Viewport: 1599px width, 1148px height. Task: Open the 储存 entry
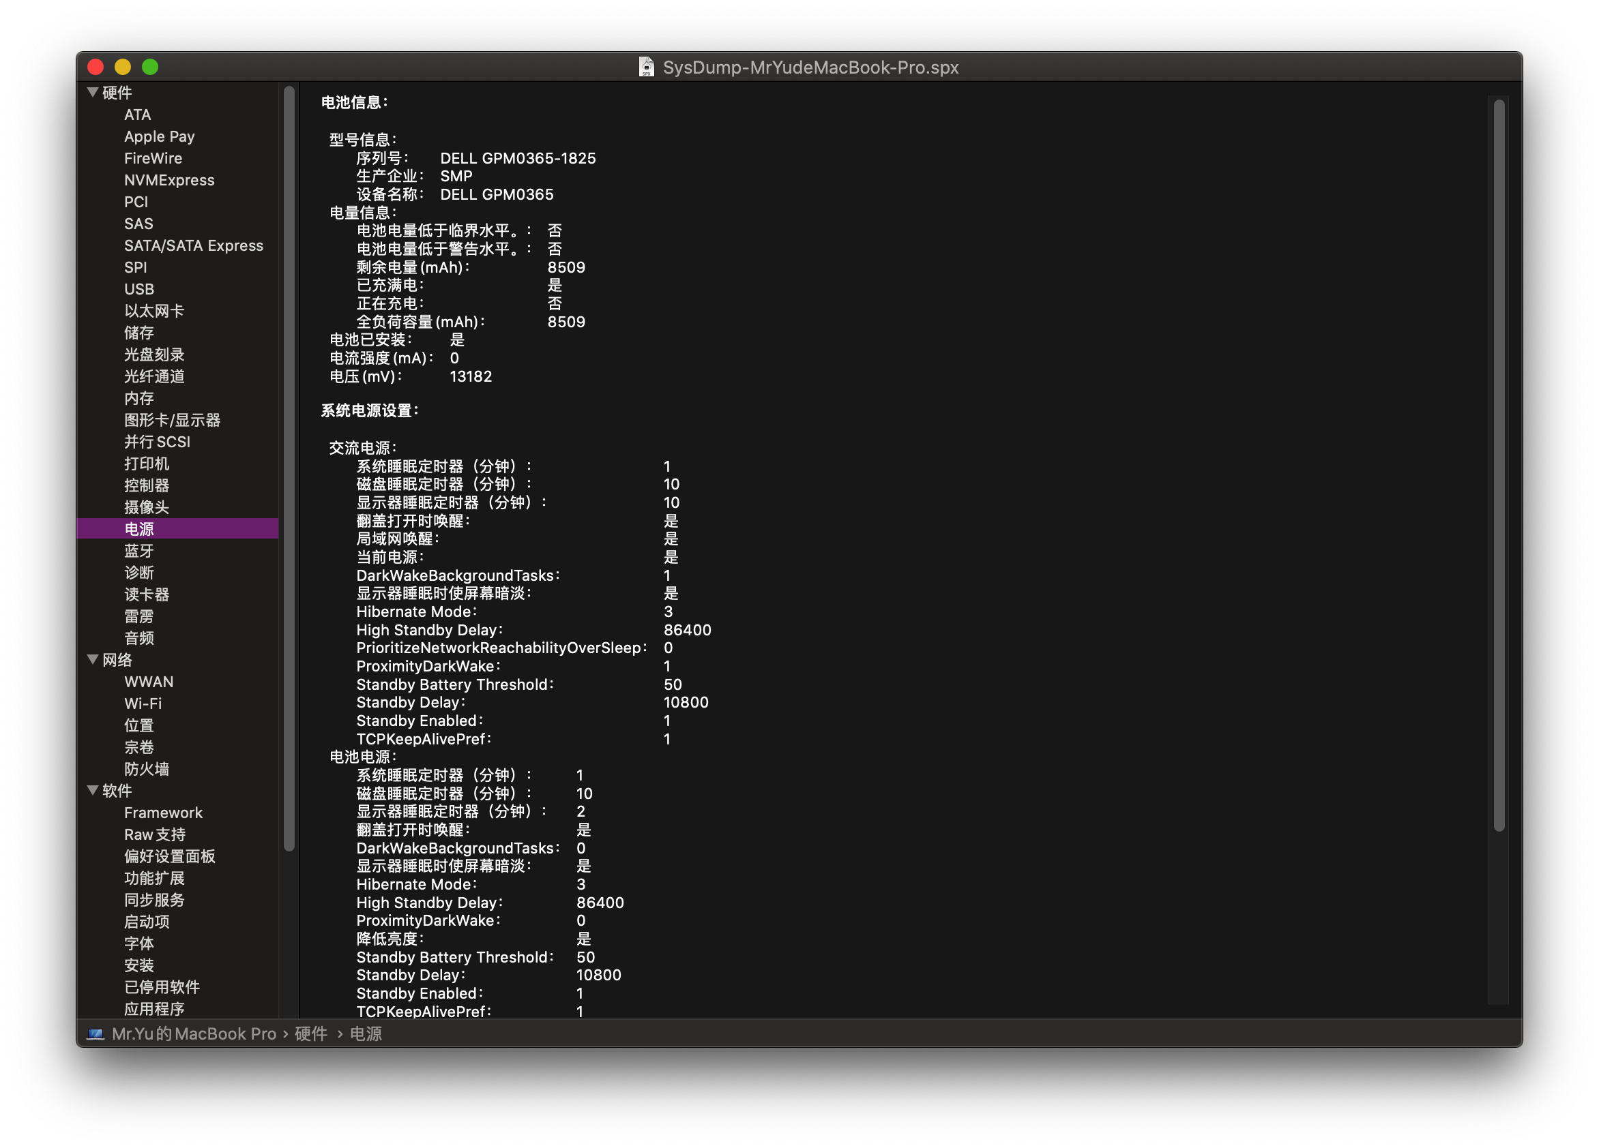tap(139, 333)
